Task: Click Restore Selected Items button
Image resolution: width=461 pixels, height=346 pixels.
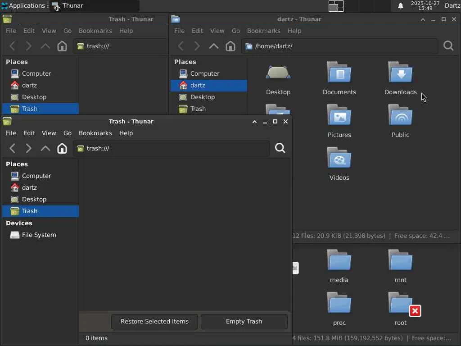Action: pyautogui.click(x=154, y=321)
